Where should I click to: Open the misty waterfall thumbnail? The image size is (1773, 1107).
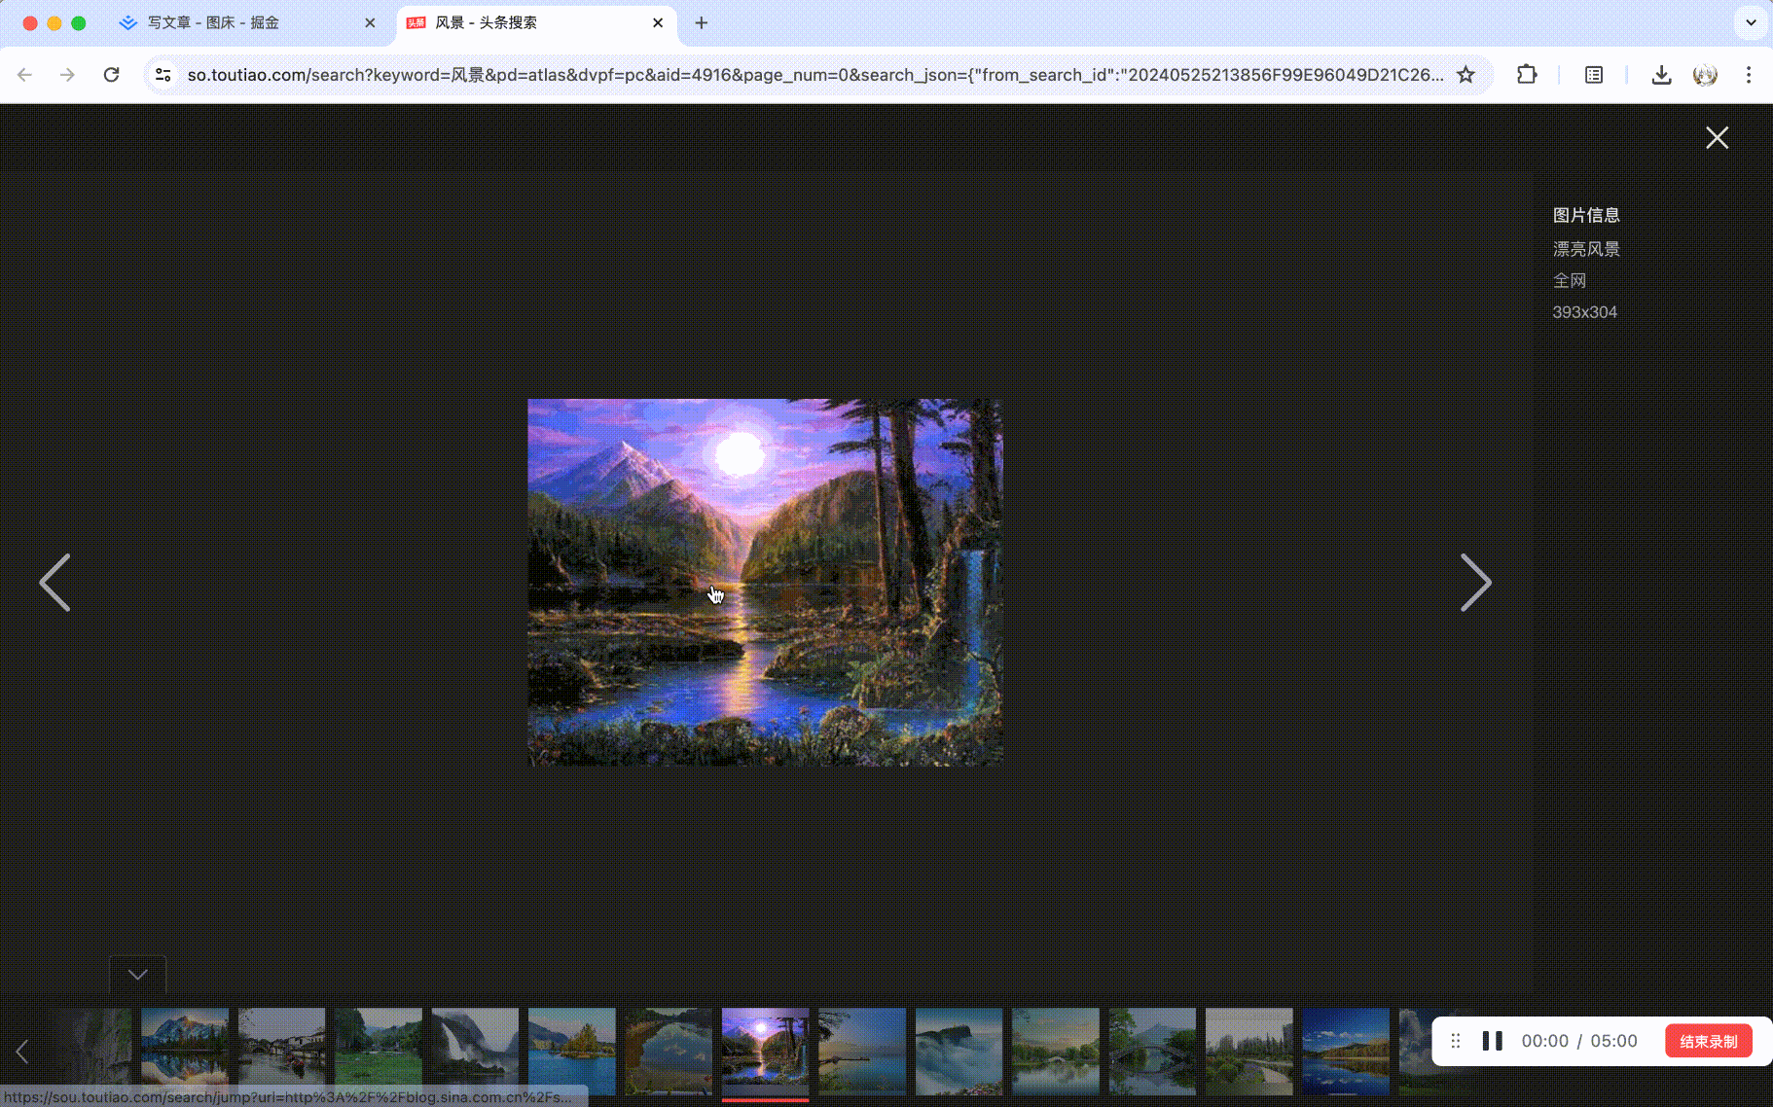(x=476, y=1052)
